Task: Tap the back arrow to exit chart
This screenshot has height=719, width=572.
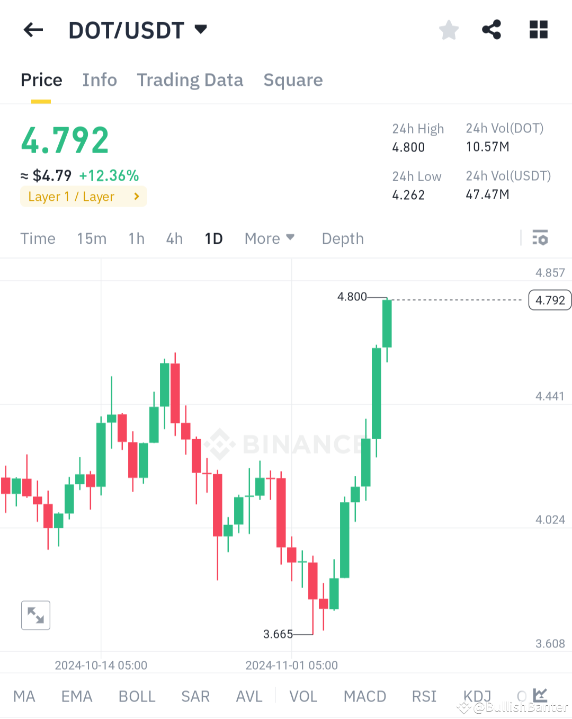Action: point(33,30)
